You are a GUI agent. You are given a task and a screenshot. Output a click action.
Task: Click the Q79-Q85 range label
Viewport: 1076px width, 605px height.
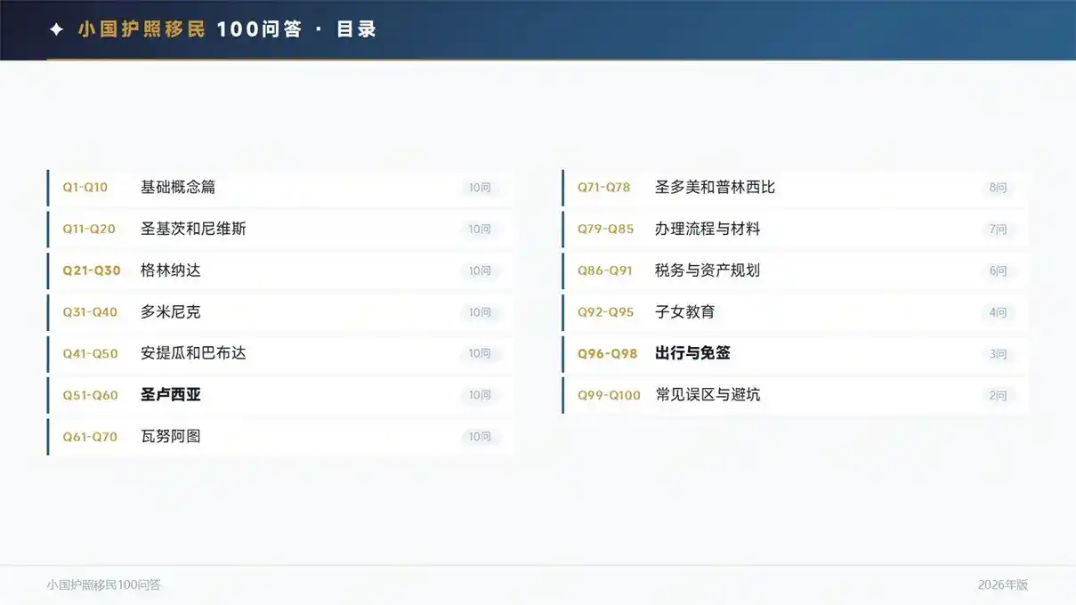click(x=606, y=230)
